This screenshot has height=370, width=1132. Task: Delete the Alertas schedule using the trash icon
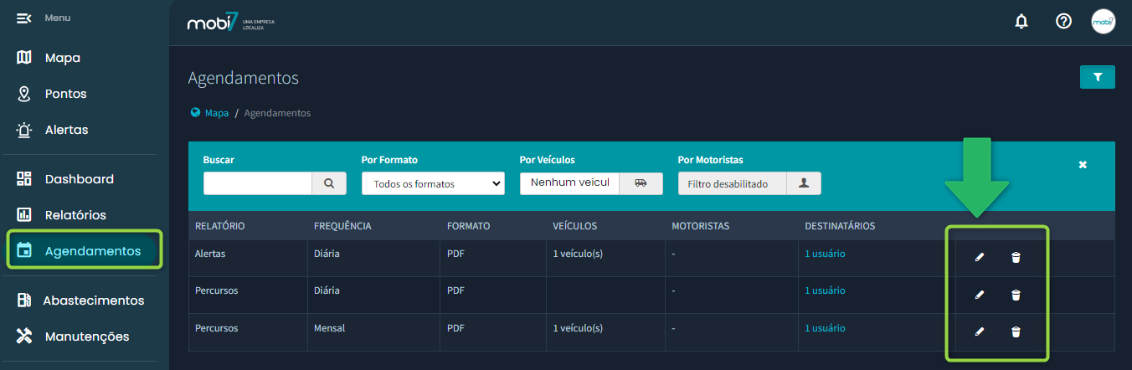pos(1016,258)
